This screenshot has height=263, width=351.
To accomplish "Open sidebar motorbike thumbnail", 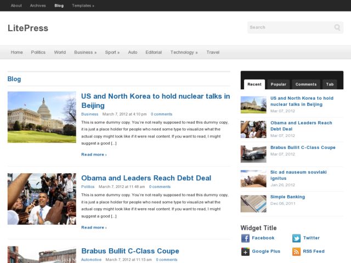I will (253, 179).
